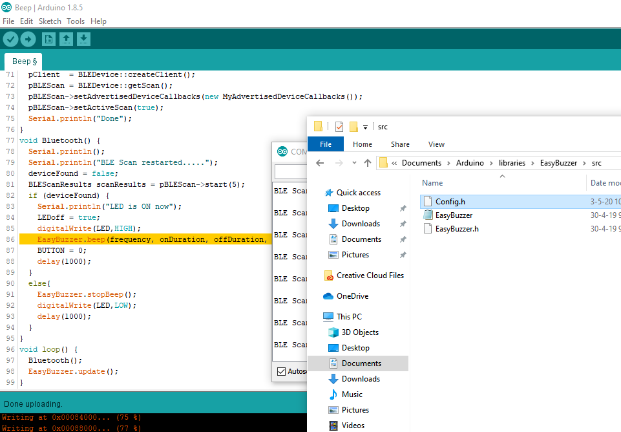Open Videos under This PC
621x432 pixels.
coord(353,426)
